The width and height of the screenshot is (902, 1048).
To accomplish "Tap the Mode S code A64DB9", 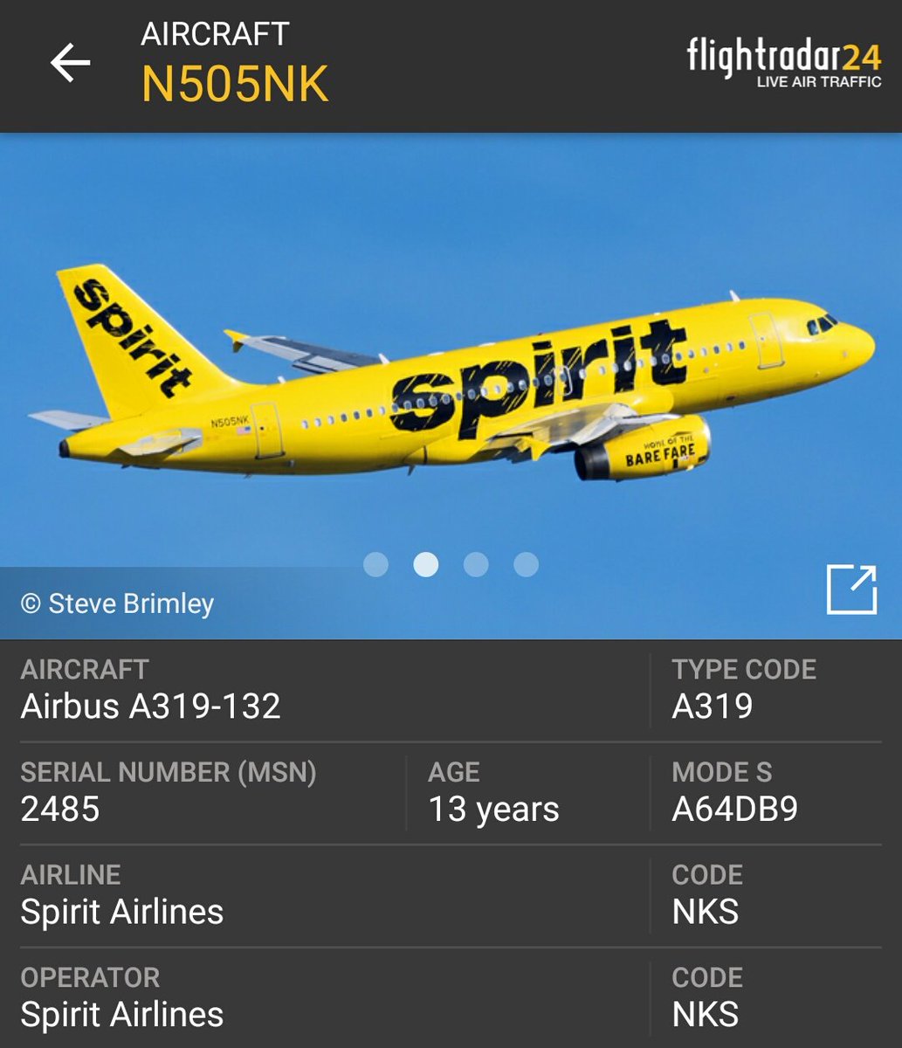I will coord(734,809).
